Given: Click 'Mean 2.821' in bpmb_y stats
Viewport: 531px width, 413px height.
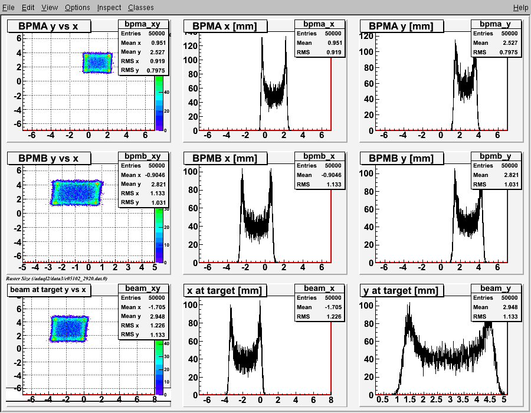Looking at the screenshot, I should [496, 175].
